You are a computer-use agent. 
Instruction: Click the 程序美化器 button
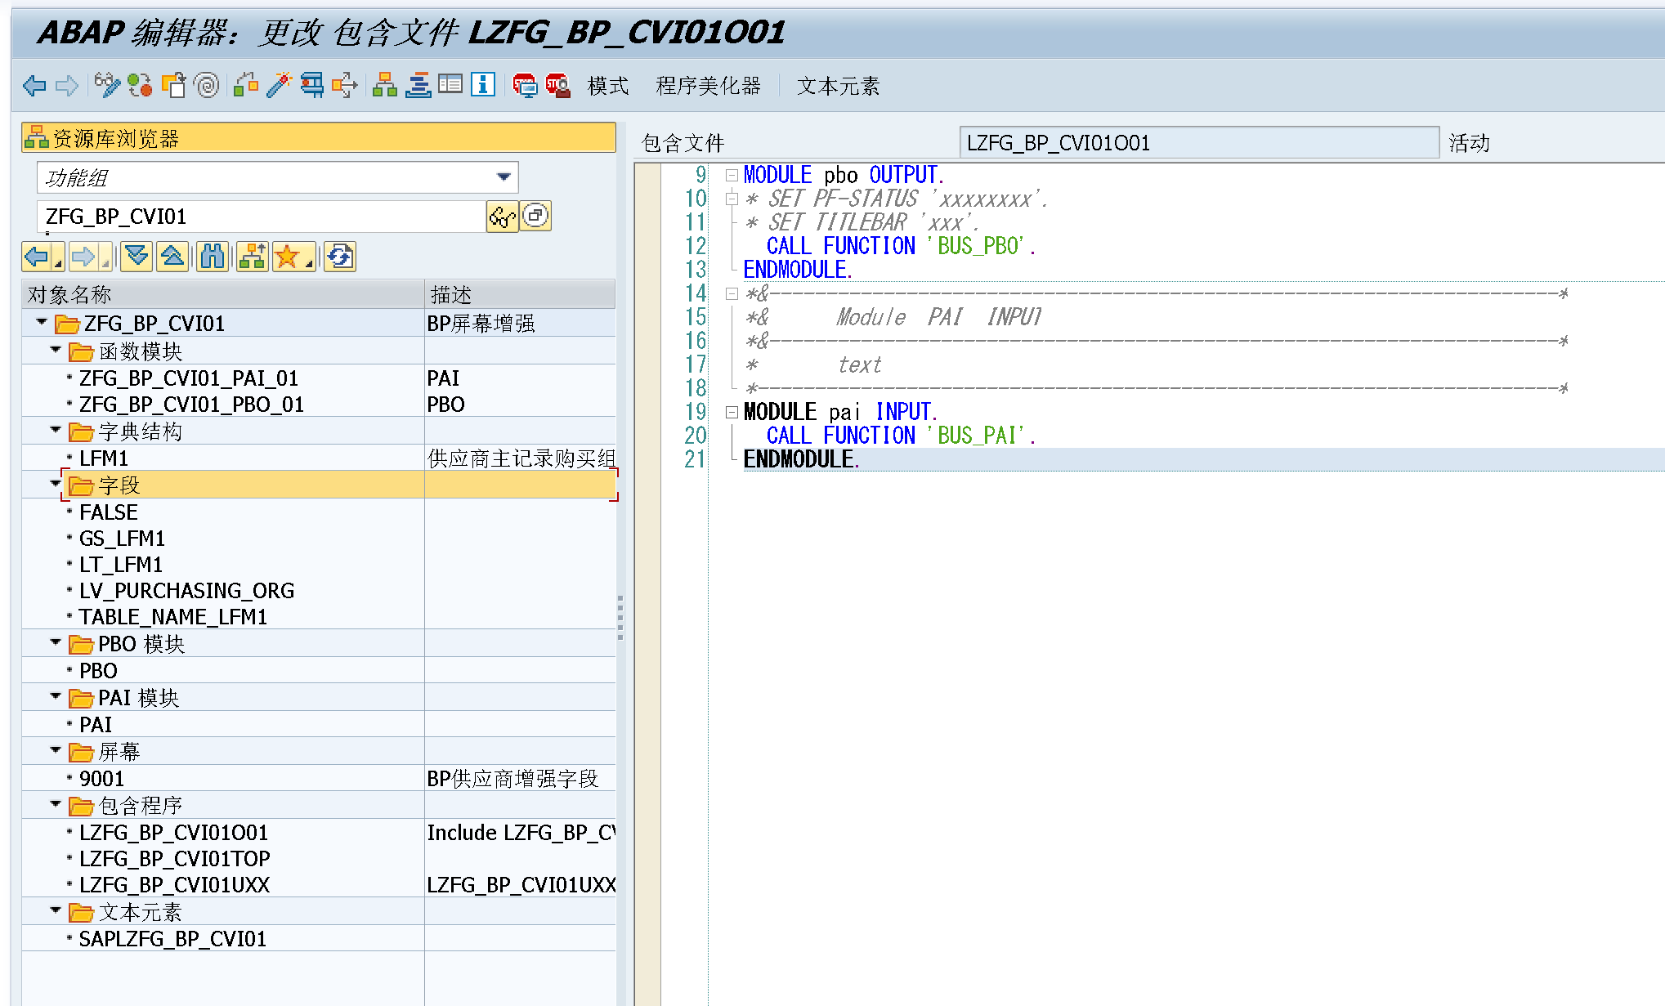tap(708, 86)
